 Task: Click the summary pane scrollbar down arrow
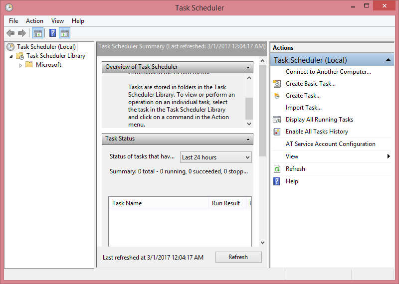pyautogui.click(x=263, y=242)
